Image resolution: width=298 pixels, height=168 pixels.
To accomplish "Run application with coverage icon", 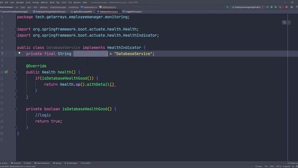I will click(276, 7).
